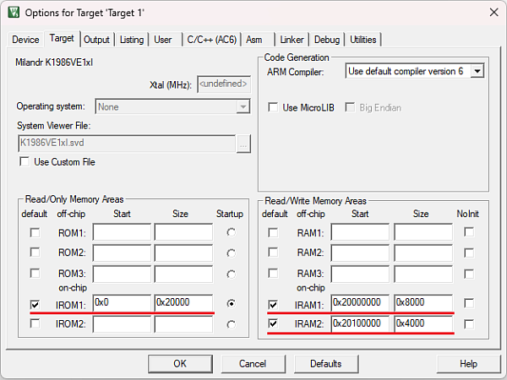Select the IROM2 Startup radio button
The height and width of the screenshot is (380, 507).
click(x=231, y=324)
